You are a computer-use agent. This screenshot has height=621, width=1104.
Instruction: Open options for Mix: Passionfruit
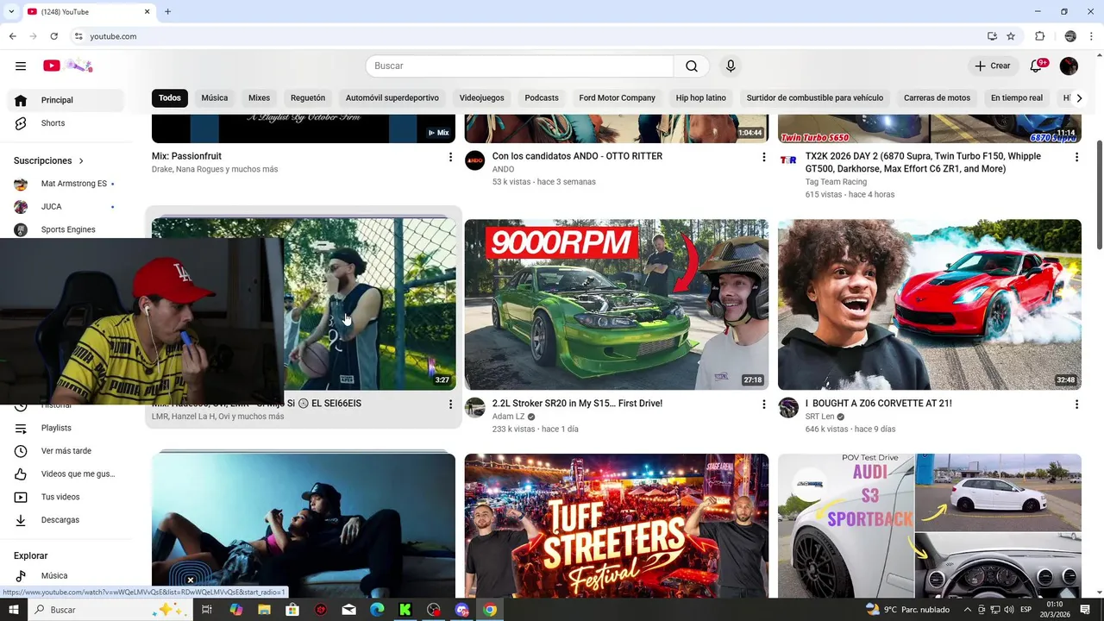(x=449, y=157)
